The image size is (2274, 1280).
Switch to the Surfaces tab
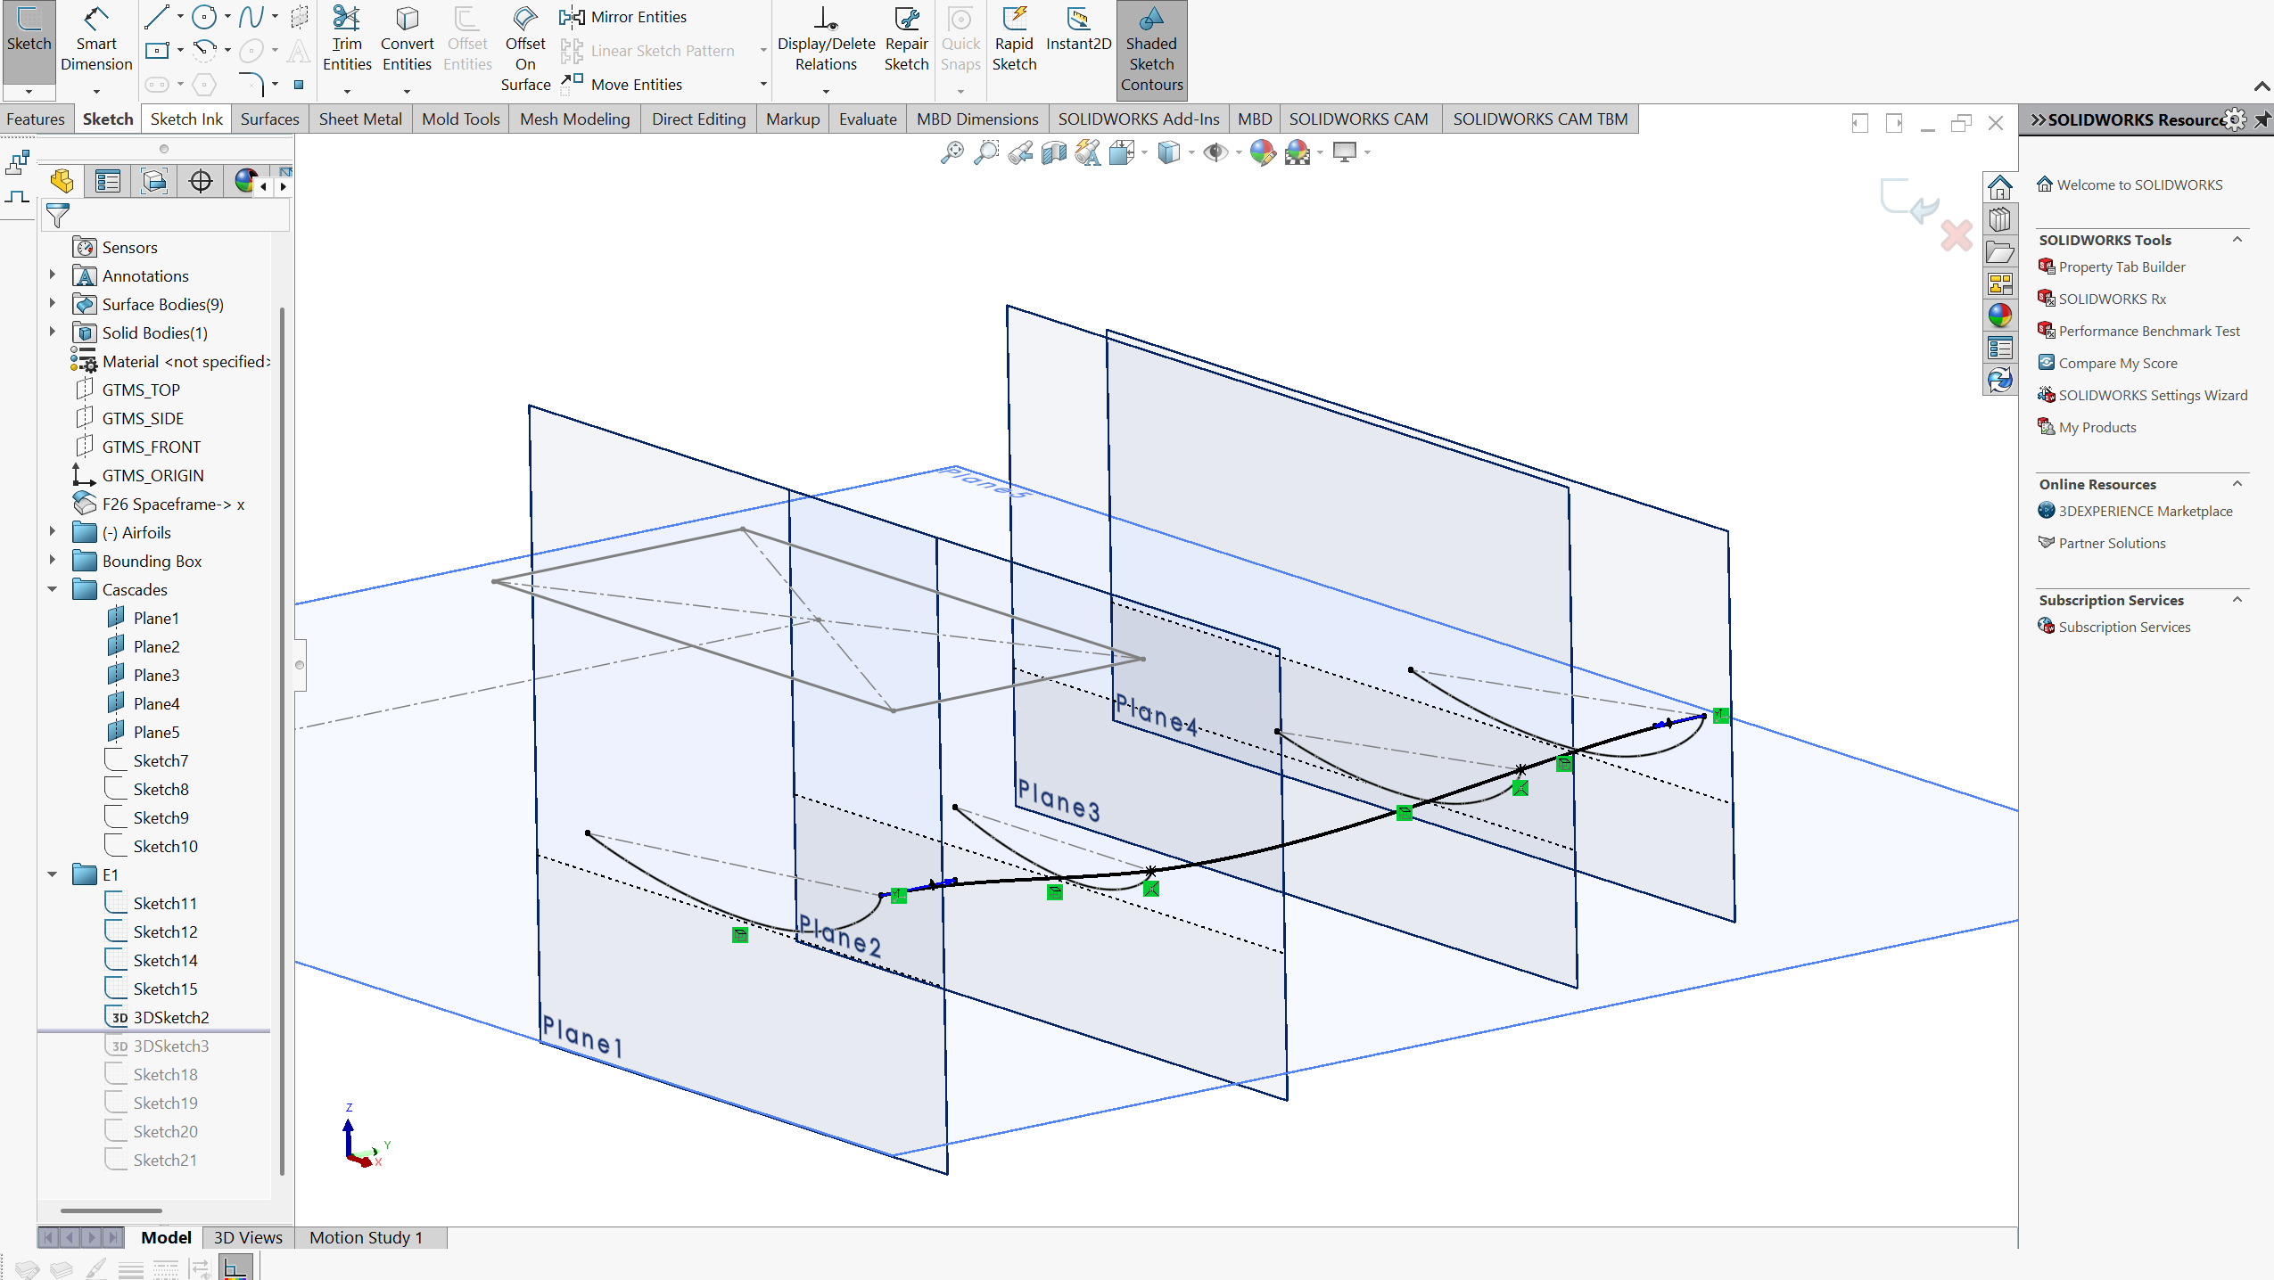(x=269, y=119)
